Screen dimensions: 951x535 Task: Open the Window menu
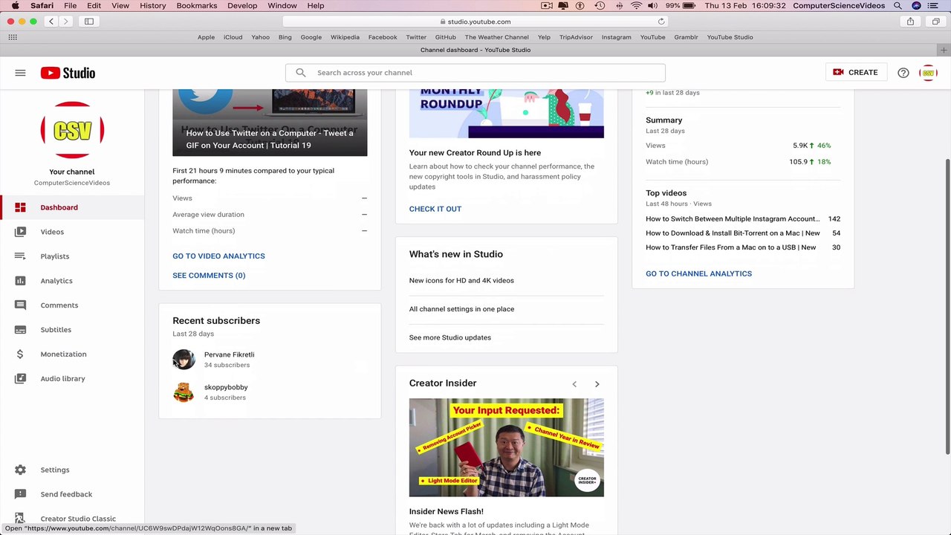click(x=282, y=5)
